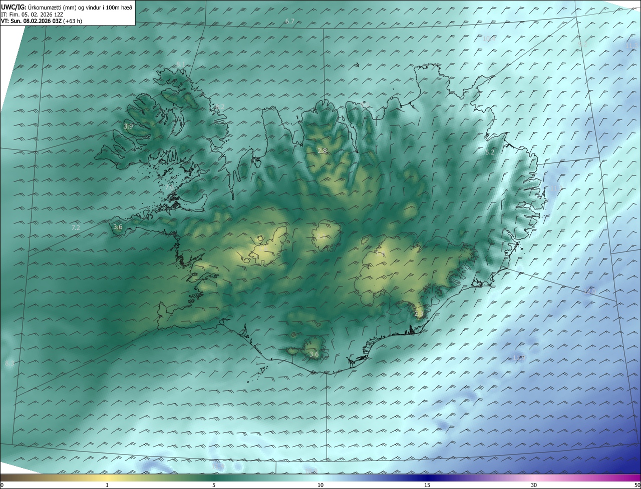The height and width of the screenshot is (489, 641).
Task: Click the 12.0 value off the southeast coast
Action: coord(591,291)
